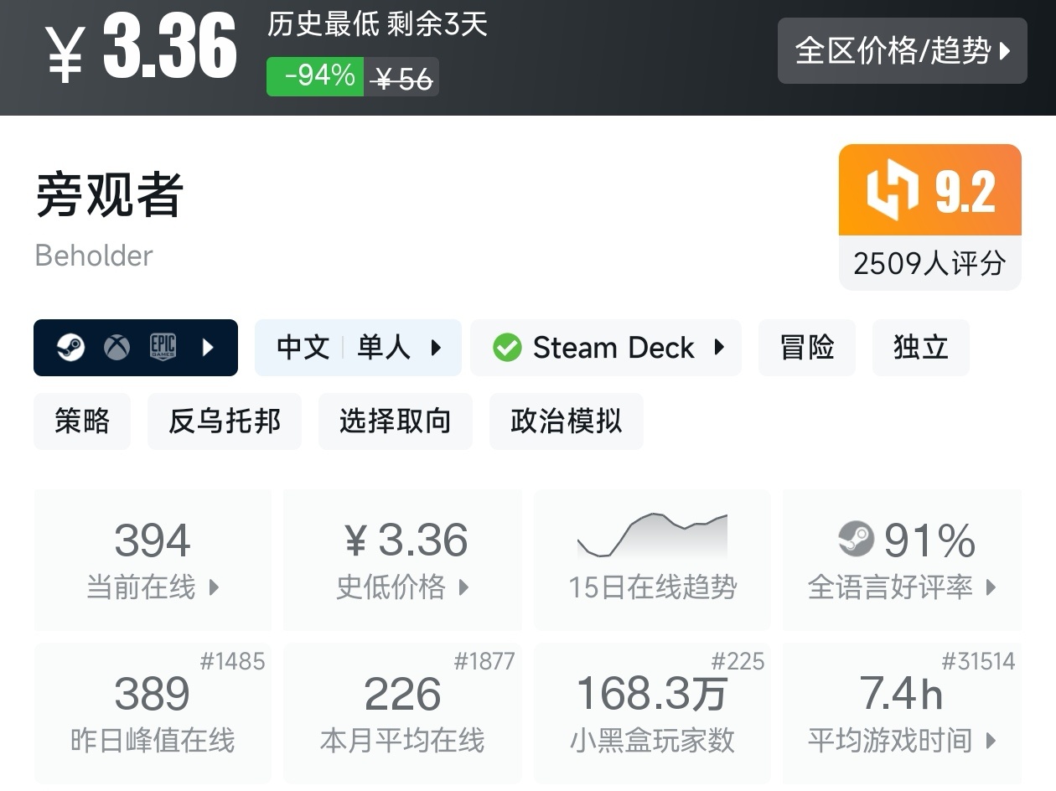Select the 冒险 tag

point(807,347)
